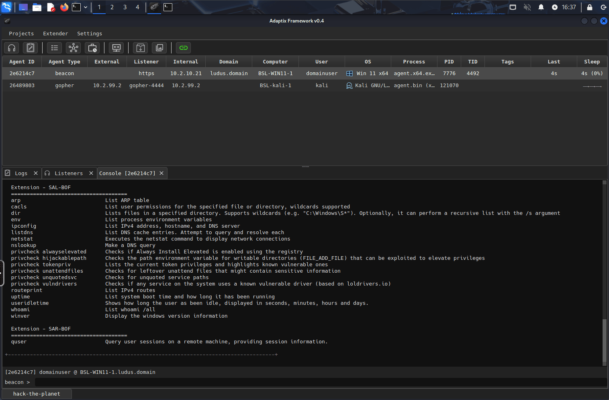Open screenshots gallery toolbar icon
609x400 pixels.
point(159,48)
